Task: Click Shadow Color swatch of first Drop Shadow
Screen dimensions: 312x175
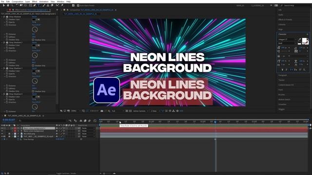Action: [34, 19]
